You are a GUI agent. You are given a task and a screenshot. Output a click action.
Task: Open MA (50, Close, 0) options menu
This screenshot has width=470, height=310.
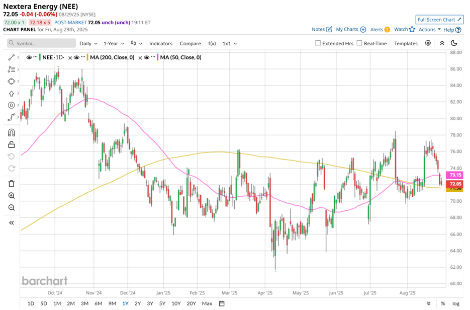coord(153,57)
